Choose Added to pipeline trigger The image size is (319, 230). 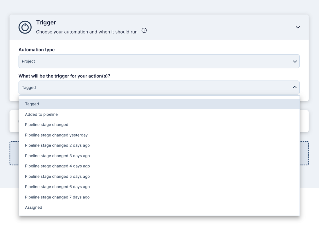click(41, 114)
